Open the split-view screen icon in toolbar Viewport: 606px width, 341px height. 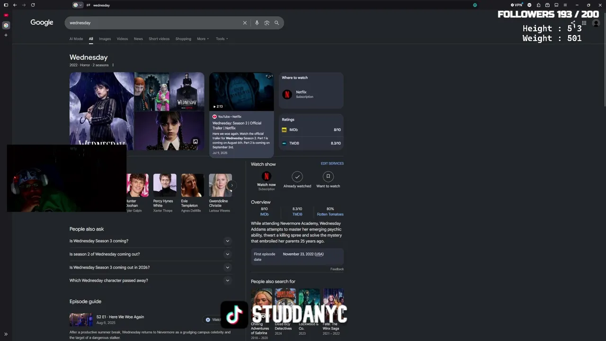tap(556, 5)
